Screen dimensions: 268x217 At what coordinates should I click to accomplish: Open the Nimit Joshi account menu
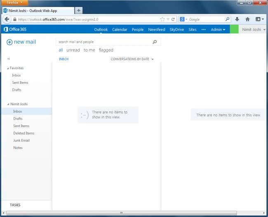pos(253,30)
